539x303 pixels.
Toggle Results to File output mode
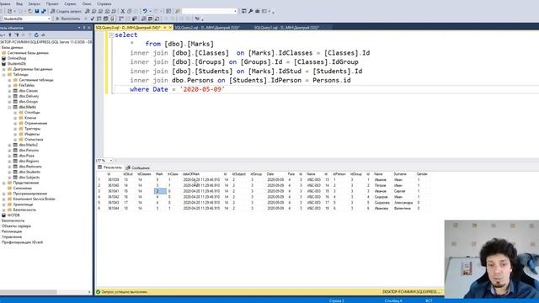coord(157,19)
